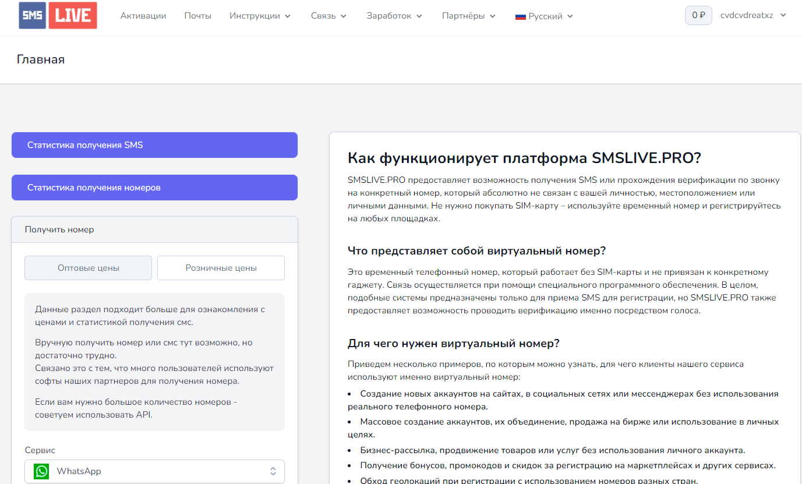Click heading Как функционирует платформа SMSLIVE.PRO?
802x484 pixels.
[524, 158]
